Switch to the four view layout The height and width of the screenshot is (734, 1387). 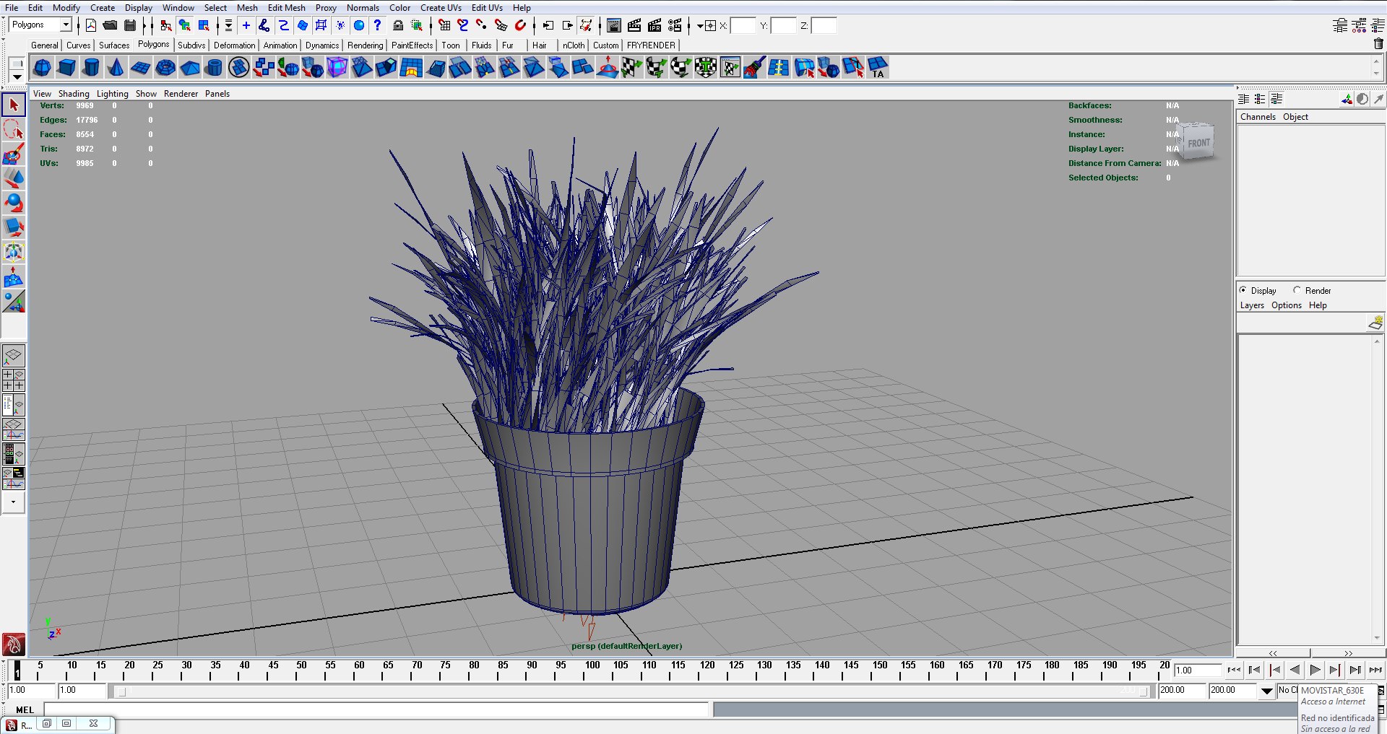(x=14, y=380)
